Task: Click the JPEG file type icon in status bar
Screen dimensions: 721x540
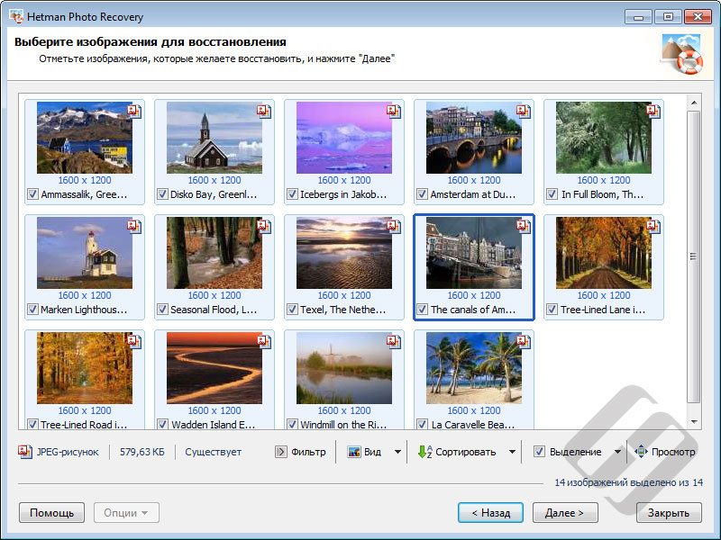Action: point(25,452)
